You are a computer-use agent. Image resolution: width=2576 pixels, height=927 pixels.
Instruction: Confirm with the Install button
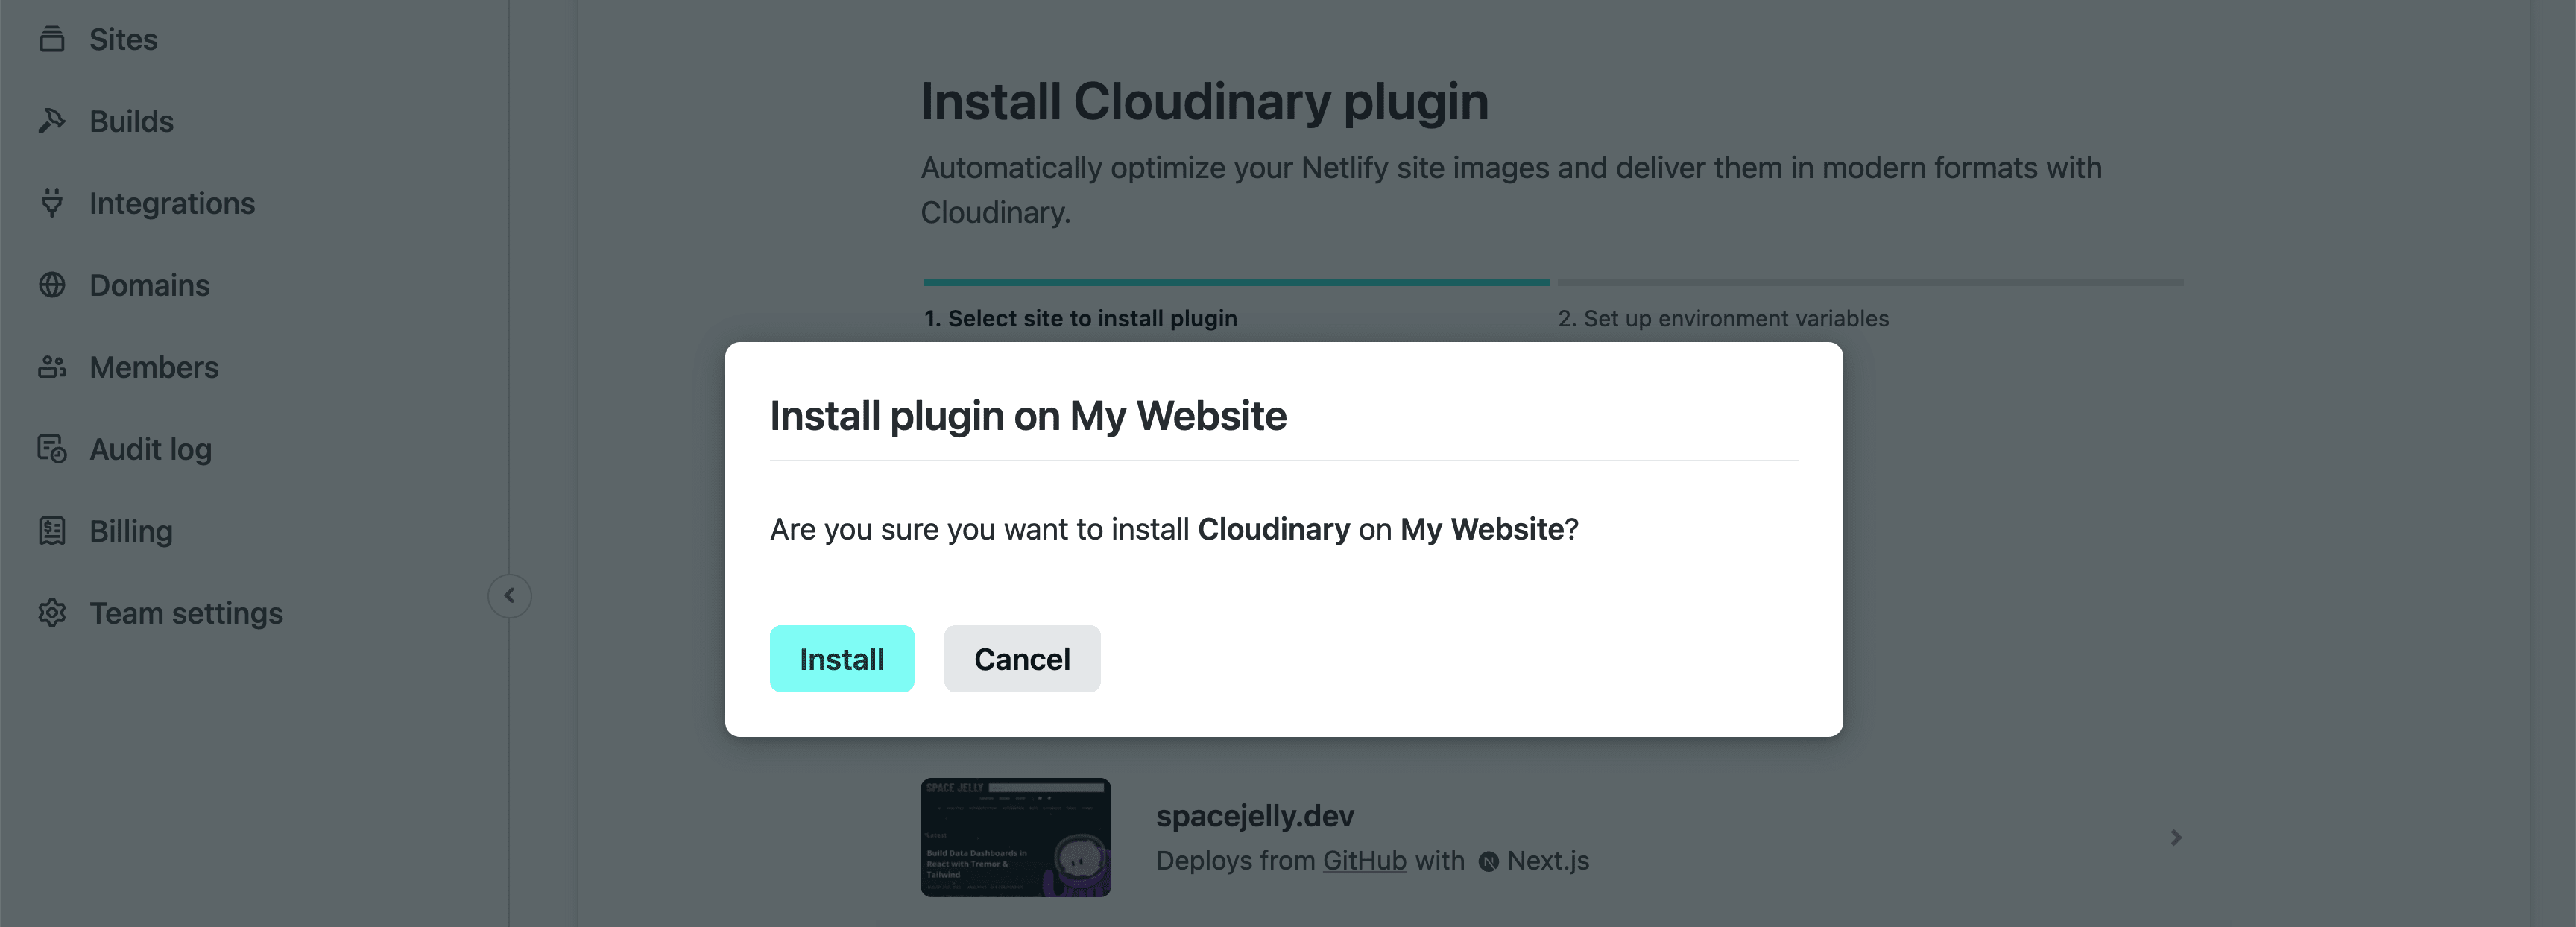(x=841, y=659)
